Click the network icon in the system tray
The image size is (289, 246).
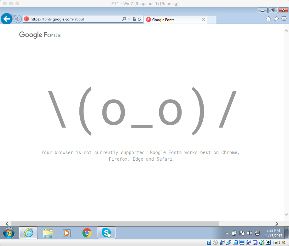[x=257, y=233]
